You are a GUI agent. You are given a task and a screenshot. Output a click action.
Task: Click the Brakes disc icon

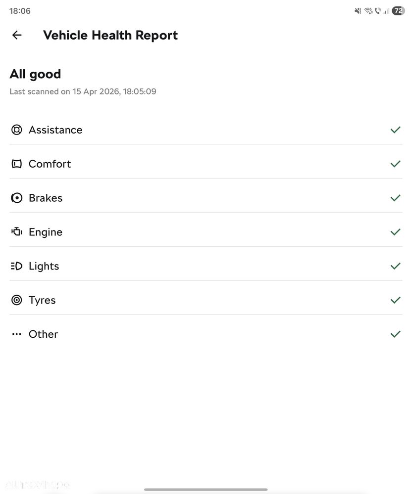click(x=17, y=198)
